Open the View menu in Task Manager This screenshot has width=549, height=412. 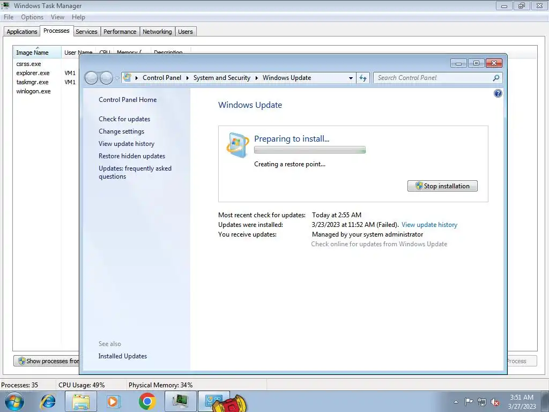(57, 17)
